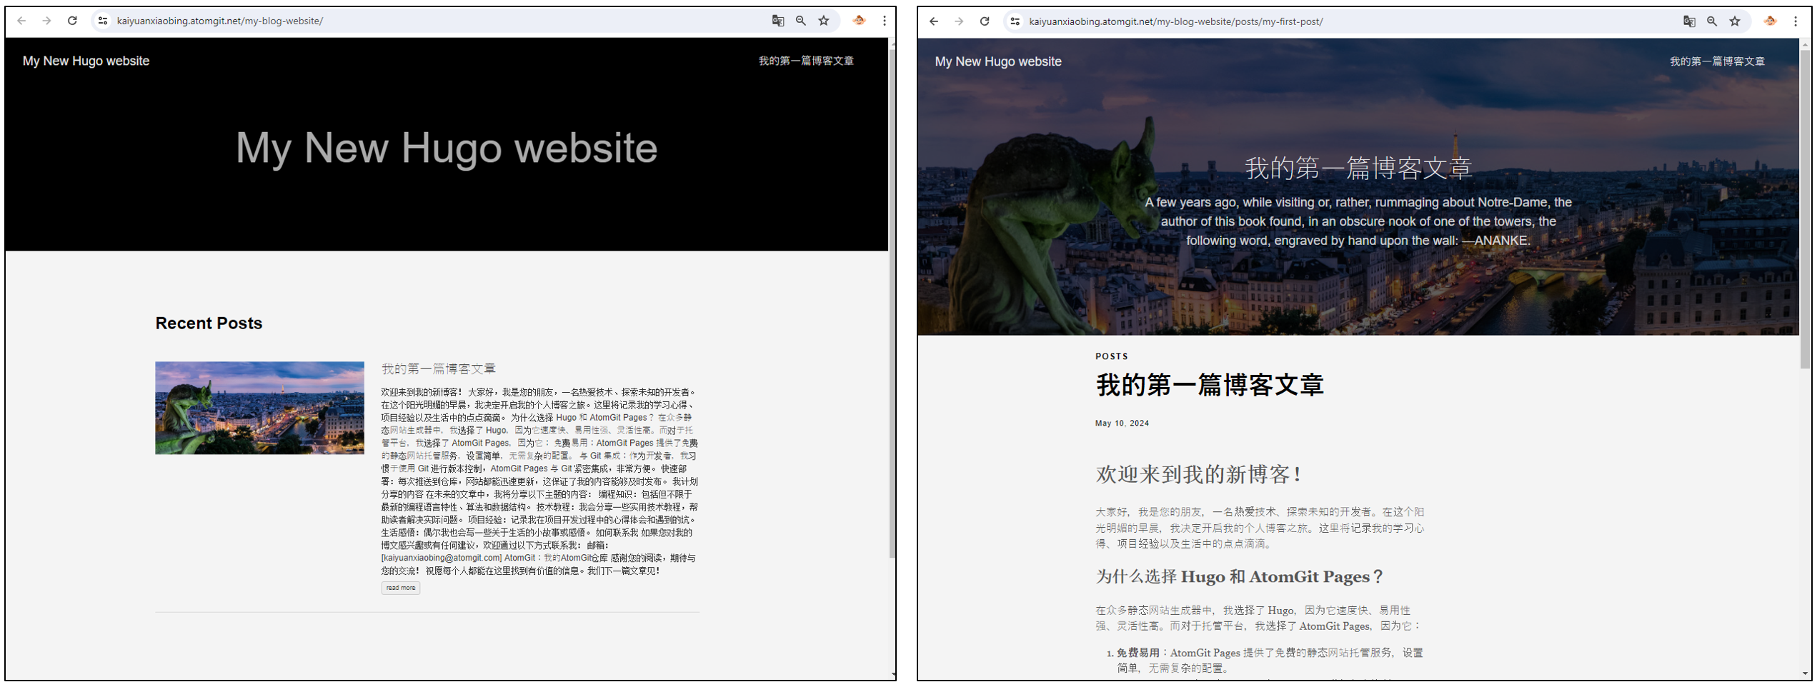Screen dimensions: 1817x687
Task: Click the read more button
Action: click(400, 588)
